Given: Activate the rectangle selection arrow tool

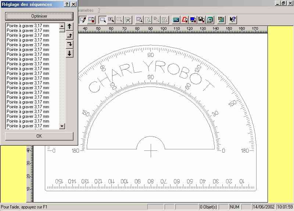Looking at the screenshot, I should (x=103, y=20).
